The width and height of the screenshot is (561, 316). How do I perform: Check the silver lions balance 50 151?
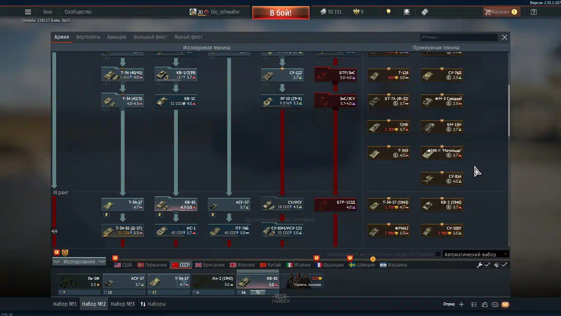pyautogui.click(x=331, y=12)
